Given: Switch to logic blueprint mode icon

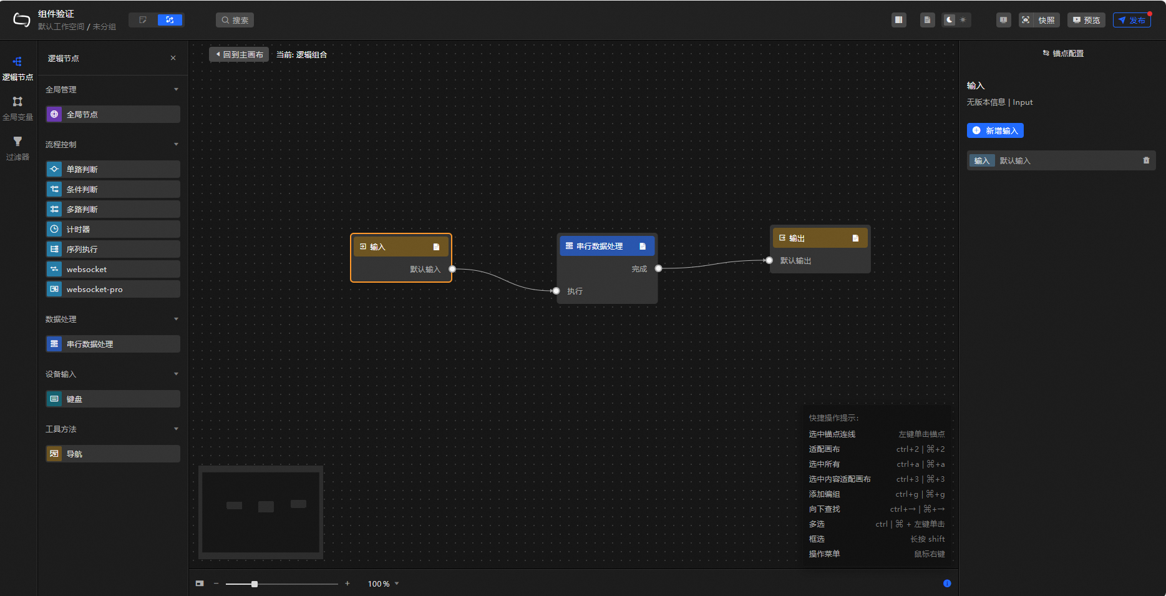Looking at the screenshot, I should pyautogui.click(x=170, y=20).
